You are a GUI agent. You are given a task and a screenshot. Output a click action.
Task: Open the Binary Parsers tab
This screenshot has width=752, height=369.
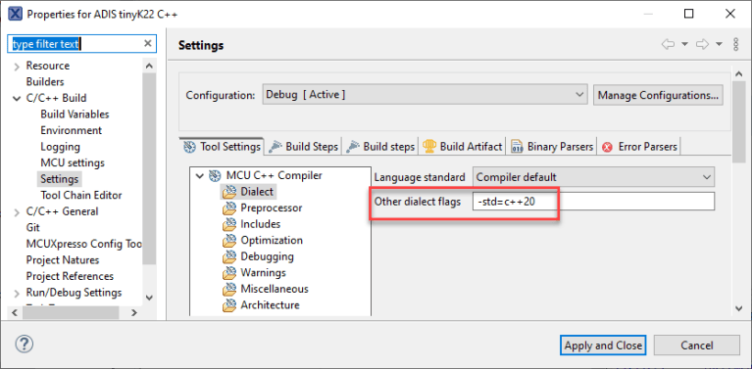point(552,147)
